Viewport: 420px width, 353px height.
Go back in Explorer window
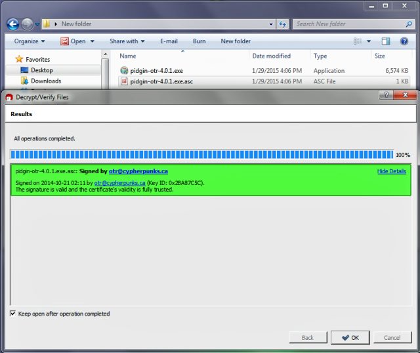(12, 24)
